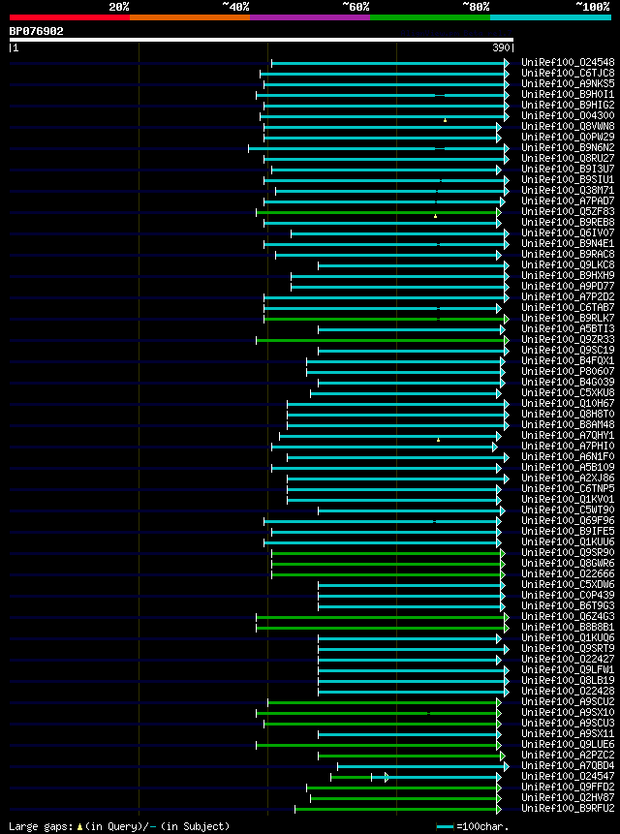Select the UniRef100_A2PZC2 label
Viewport: 620px width, 834px height.
568,755
